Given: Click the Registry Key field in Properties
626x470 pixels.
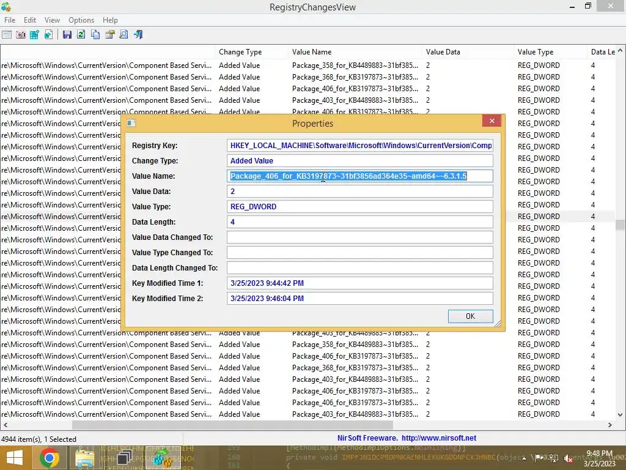Looking at the screenshot, I should coord(359,146).
